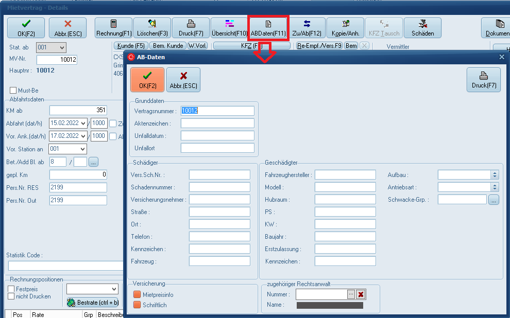
Task: Click the Löschen(F3) toolbar button
Action: (x=152, y=28)
